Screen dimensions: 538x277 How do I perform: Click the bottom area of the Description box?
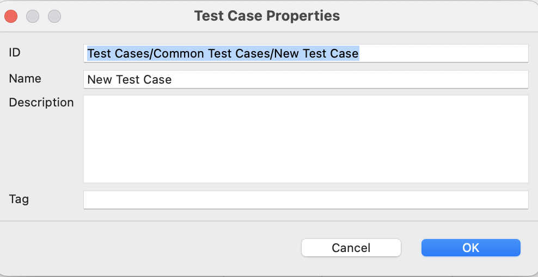pos(305,173)
